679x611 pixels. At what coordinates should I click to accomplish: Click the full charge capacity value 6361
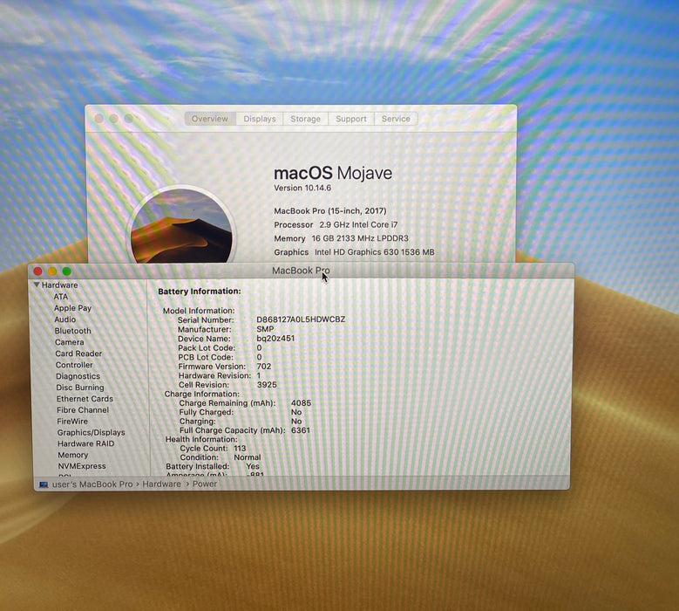click(x=301, y=430)
